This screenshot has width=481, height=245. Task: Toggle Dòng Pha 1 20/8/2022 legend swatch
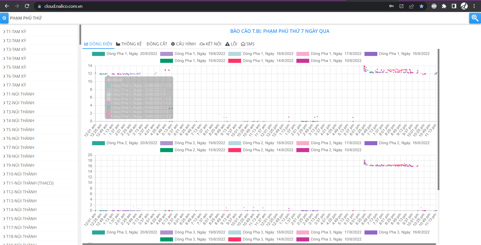point(98,54)
